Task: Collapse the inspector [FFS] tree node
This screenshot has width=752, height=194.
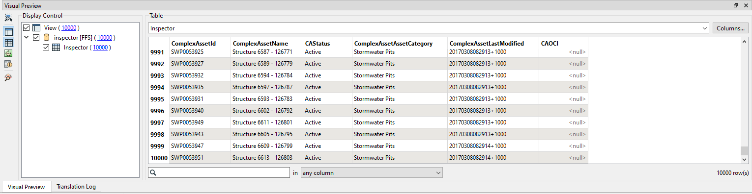Action: (26, 38)
